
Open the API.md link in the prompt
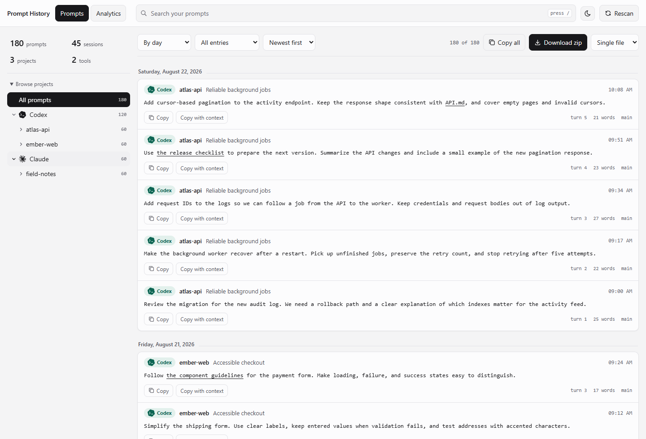pos(455,103)
